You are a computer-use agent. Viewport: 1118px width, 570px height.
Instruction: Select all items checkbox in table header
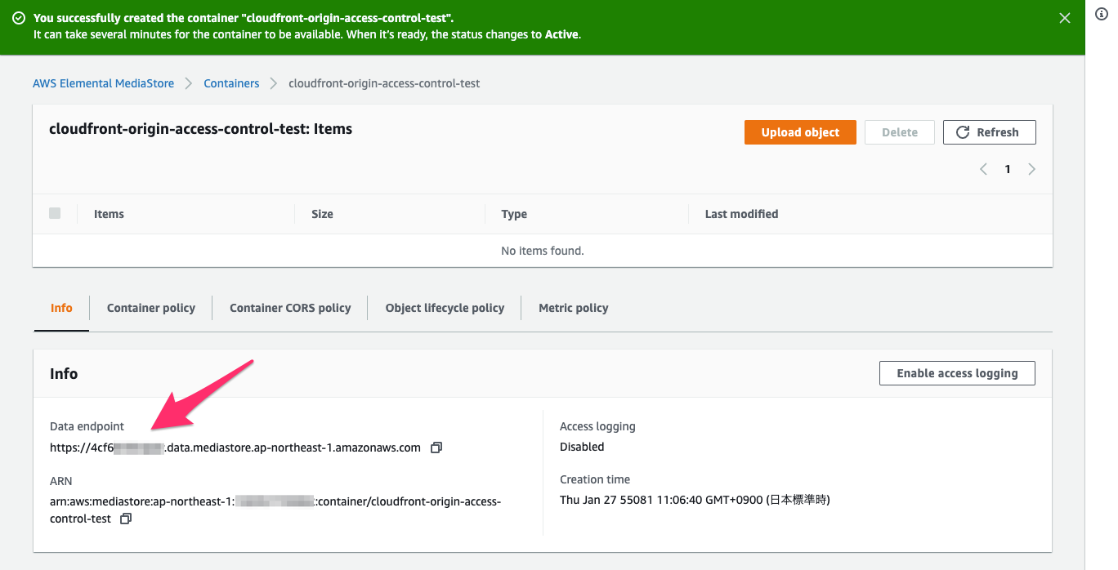(x=55, y=213)
